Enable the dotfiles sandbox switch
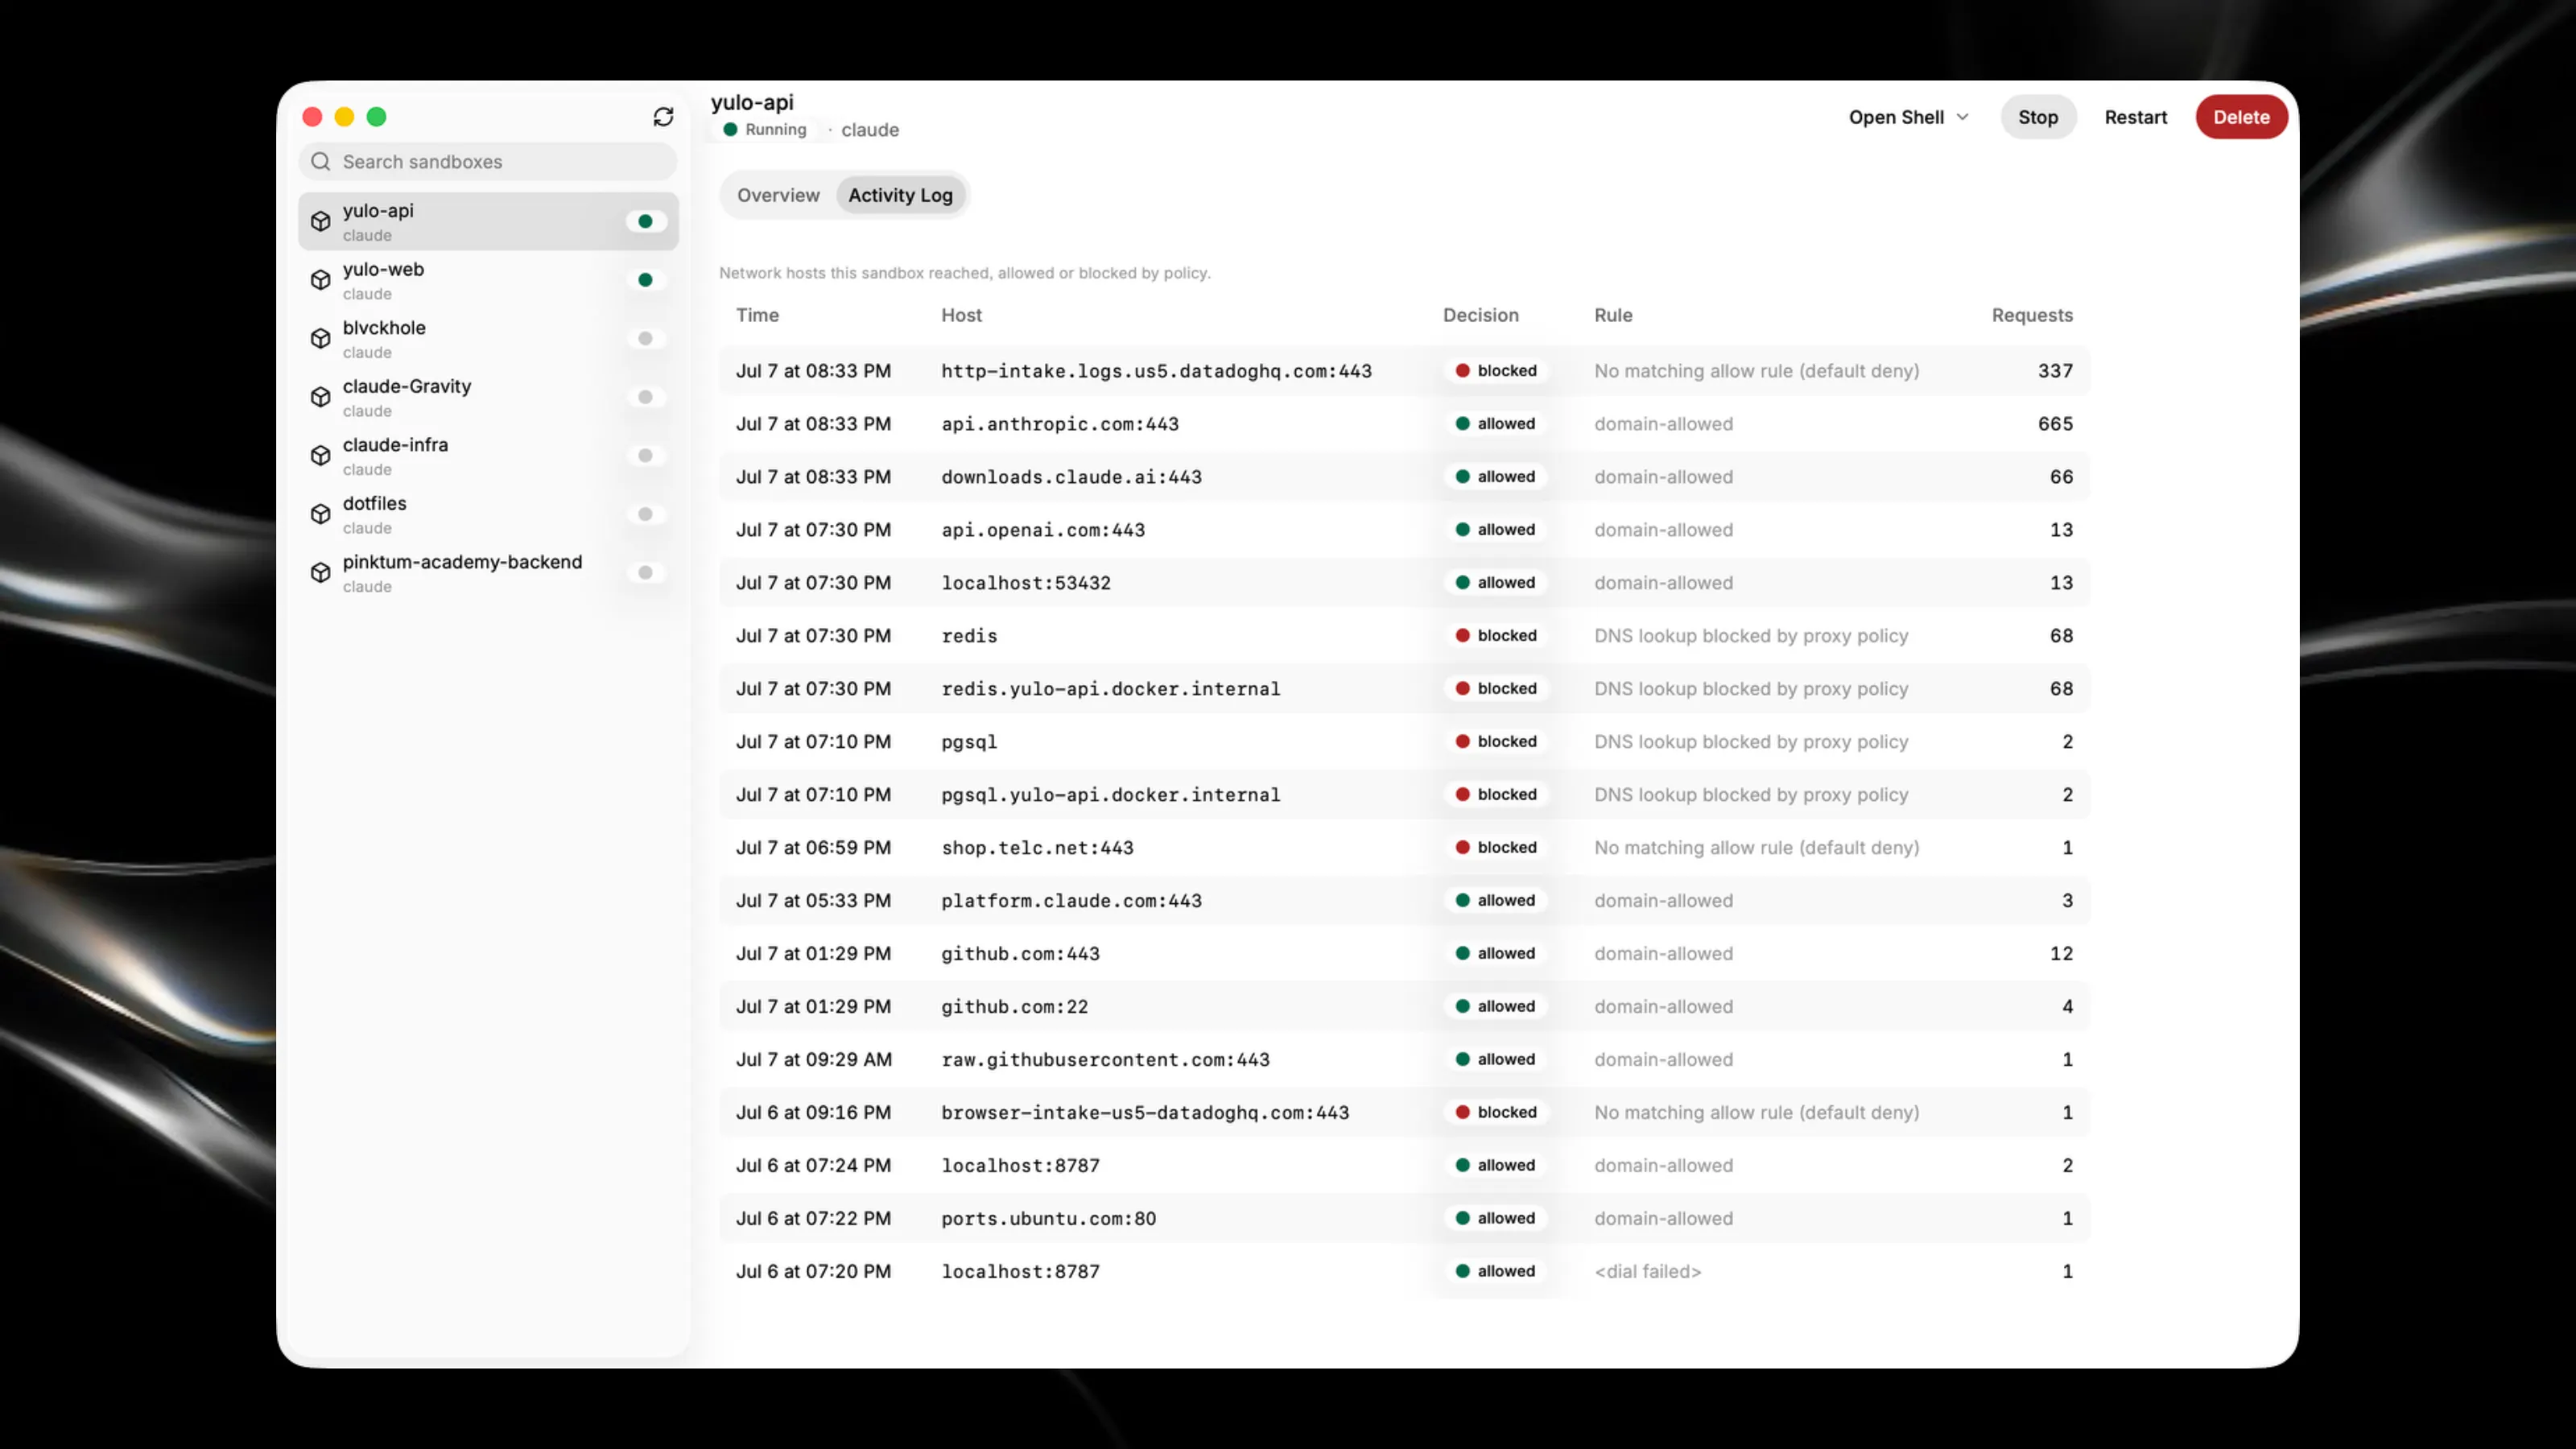The image size is (2576, 1449). click(646, 514)
